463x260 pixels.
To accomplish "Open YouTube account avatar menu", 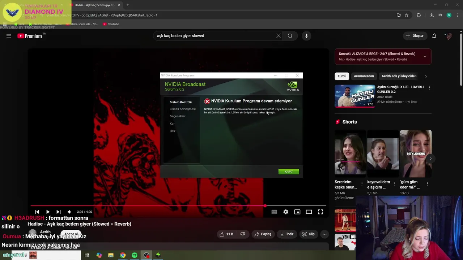I will tap(449, 36).
